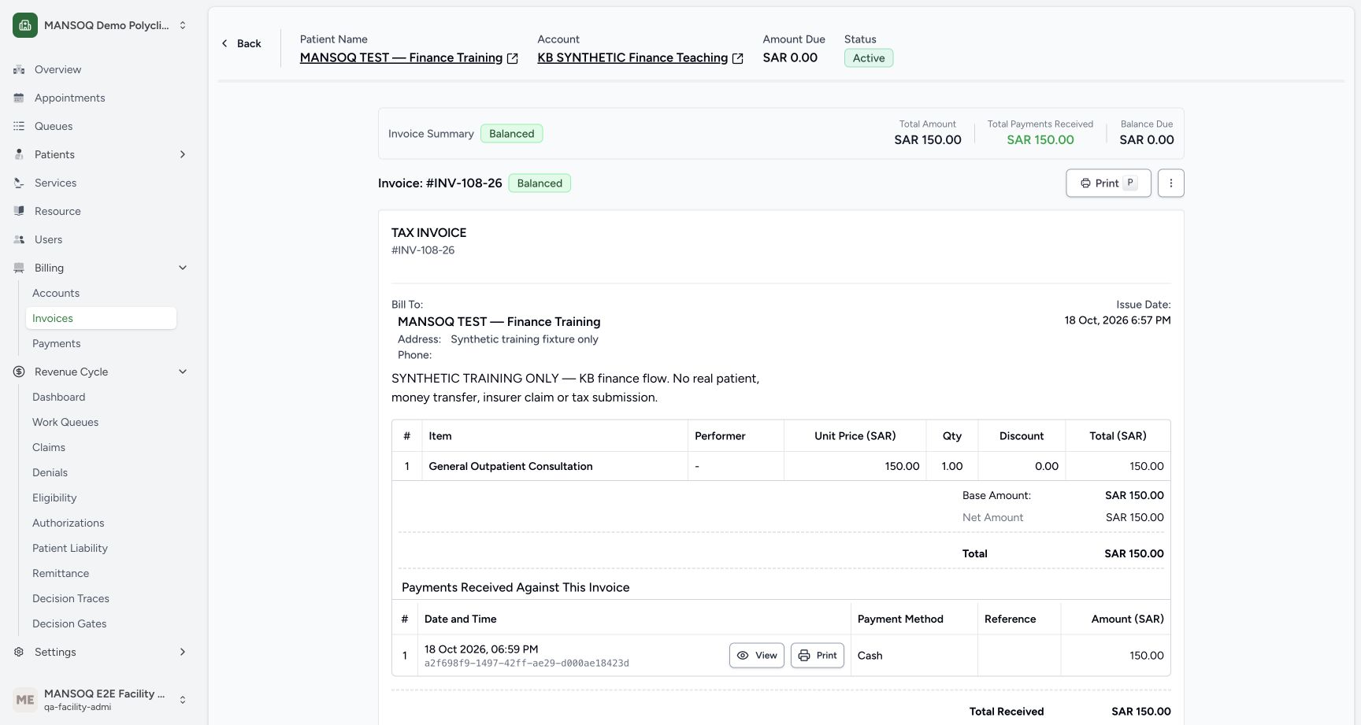
Task: Collapse the Revenue Cycle section chevron
Action: [183, 372]
